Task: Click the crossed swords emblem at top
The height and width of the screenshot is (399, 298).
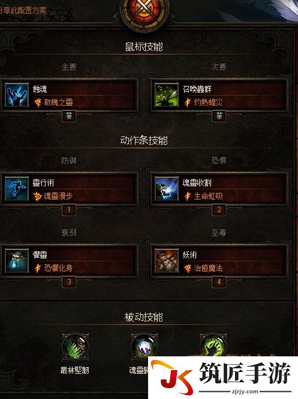Action: coord(145,11)
